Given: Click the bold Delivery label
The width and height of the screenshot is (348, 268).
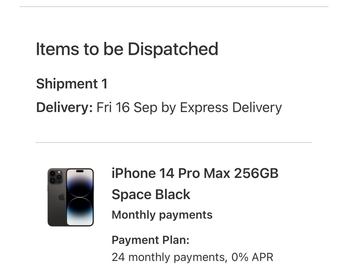Looking at the screenshot, I should [65, 107].
